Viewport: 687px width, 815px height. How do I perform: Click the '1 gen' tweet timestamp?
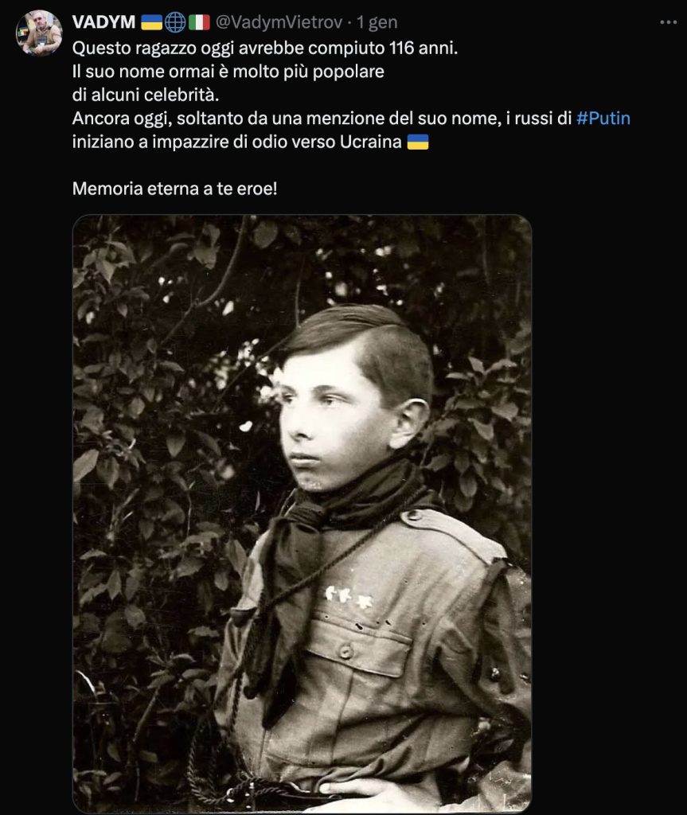tap(377, 22)
